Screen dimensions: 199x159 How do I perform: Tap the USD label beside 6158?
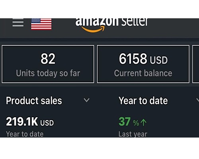159,60
